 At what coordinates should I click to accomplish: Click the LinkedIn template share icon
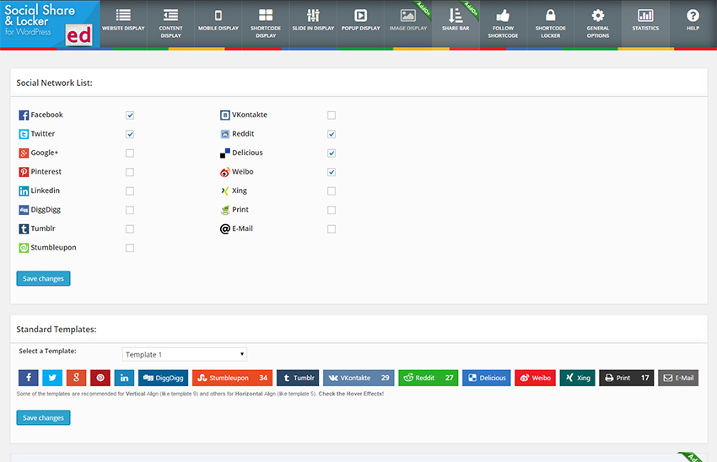pos(124,378)
